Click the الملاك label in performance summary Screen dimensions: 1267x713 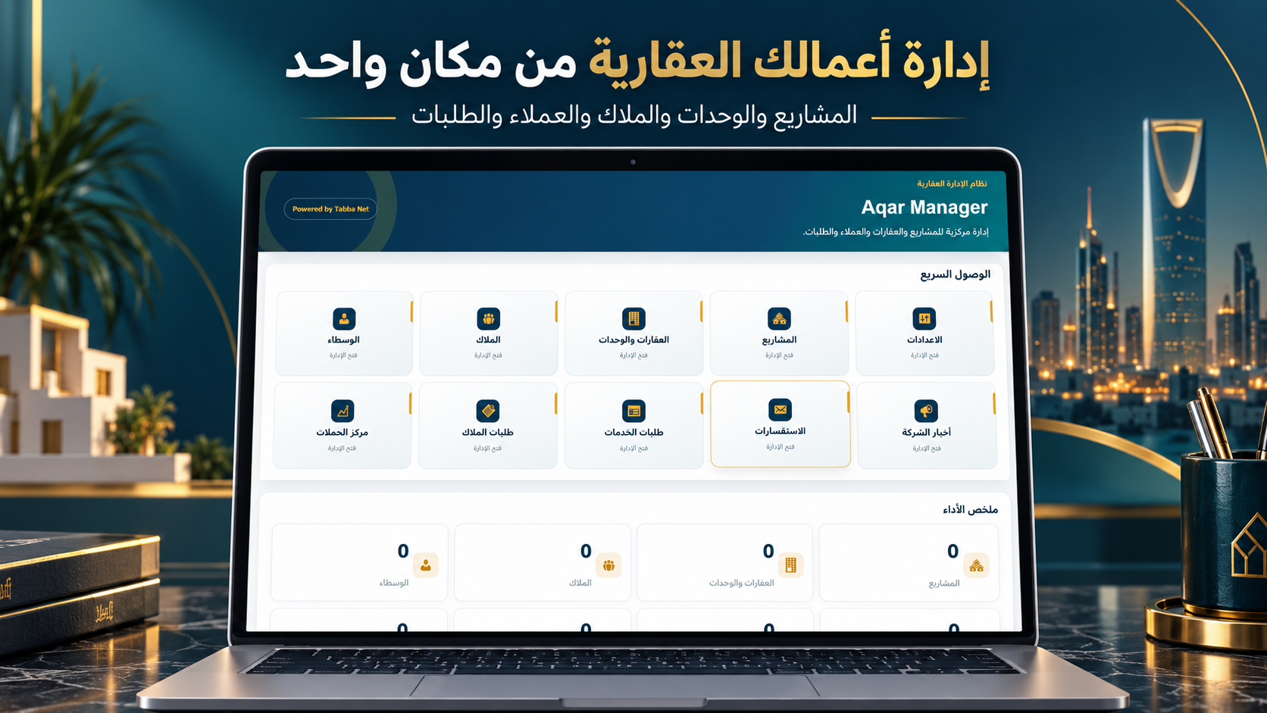tap(580, 583)
